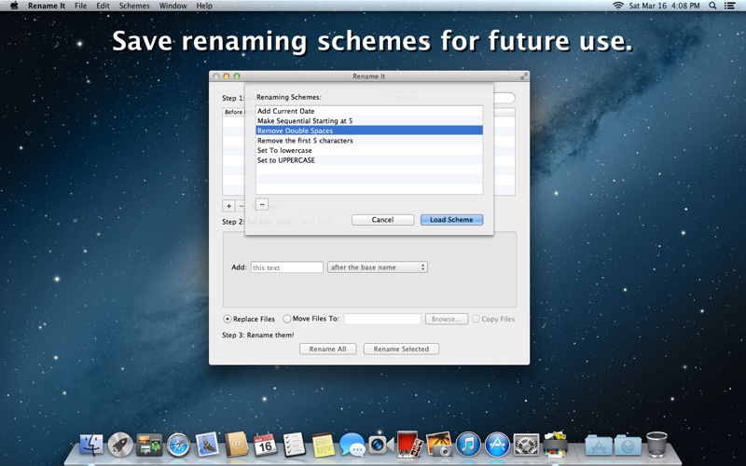
Task: Open FaceTime camera icon in dock
Action: click(381, 445)
